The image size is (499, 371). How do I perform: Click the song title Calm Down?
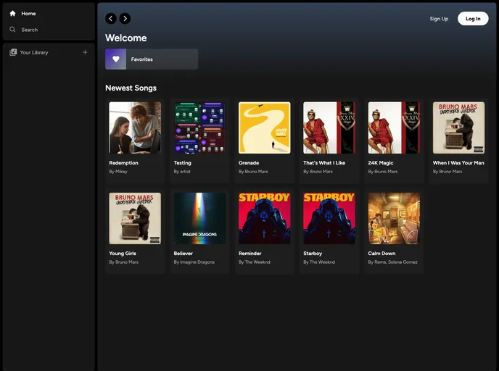click(x=382, y=254)
